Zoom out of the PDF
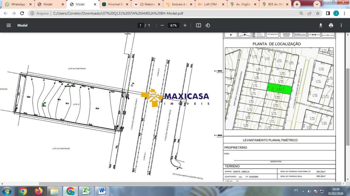Screen dimensions: 350x196 pos(162,25)
